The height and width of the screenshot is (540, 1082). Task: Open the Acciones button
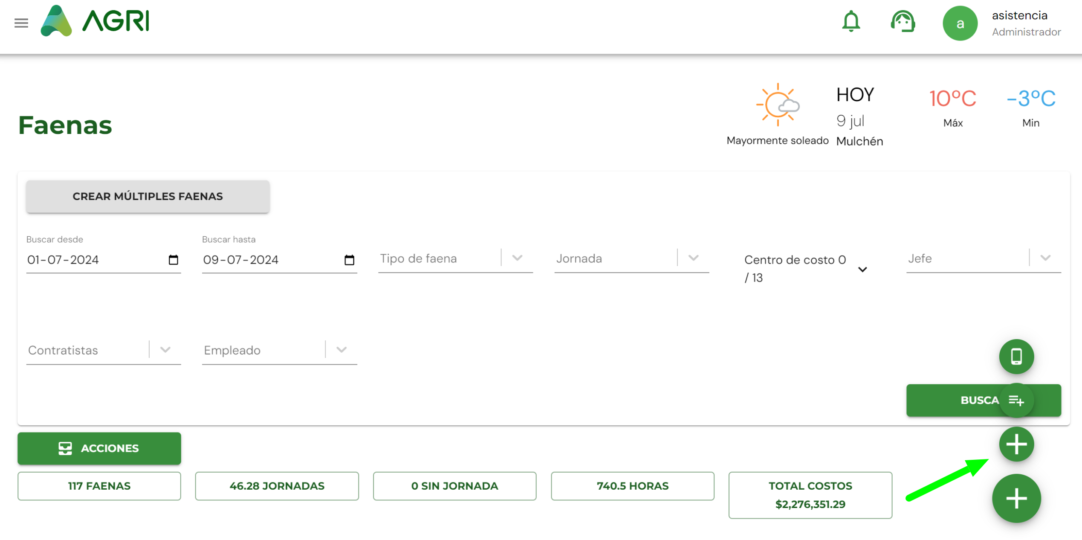pos(99,448)
